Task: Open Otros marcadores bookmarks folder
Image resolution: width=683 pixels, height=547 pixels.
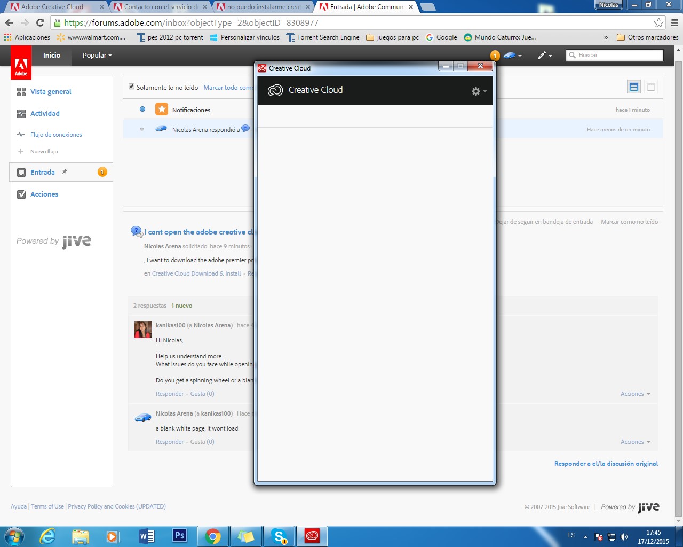Action: (647, 37)
